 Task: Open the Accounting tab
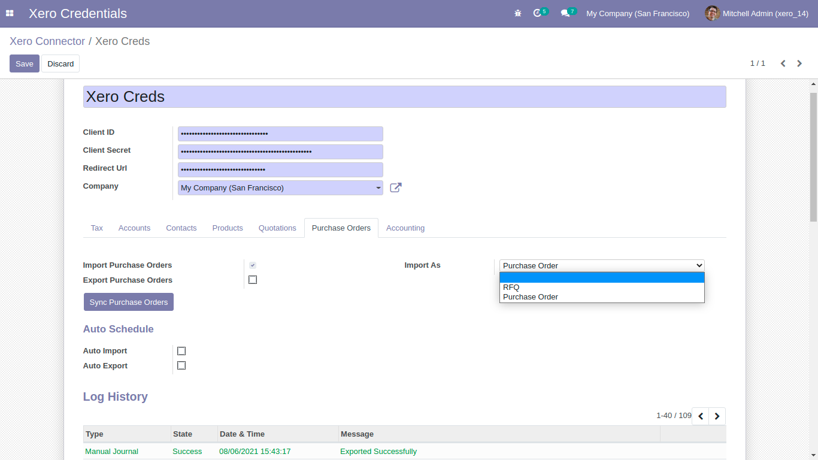405,228
